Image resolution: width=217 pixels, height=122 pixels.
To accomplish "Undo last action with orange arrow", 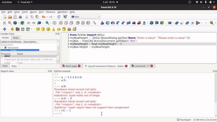I will [44, 17].
